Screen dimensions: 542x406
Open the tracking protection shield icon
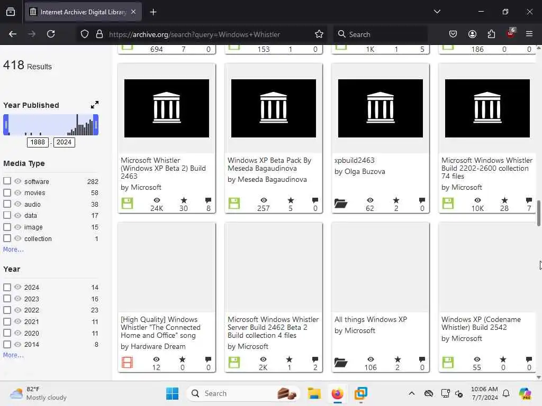pyautogui.click(x=85, y=34)
